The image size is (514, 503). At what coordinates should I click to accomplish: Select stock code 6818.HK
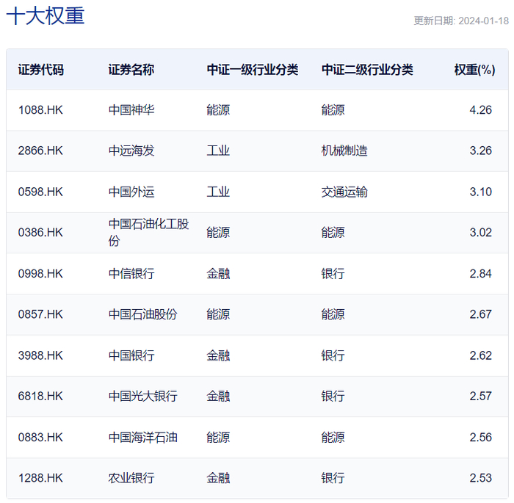(x=40, y=397)
